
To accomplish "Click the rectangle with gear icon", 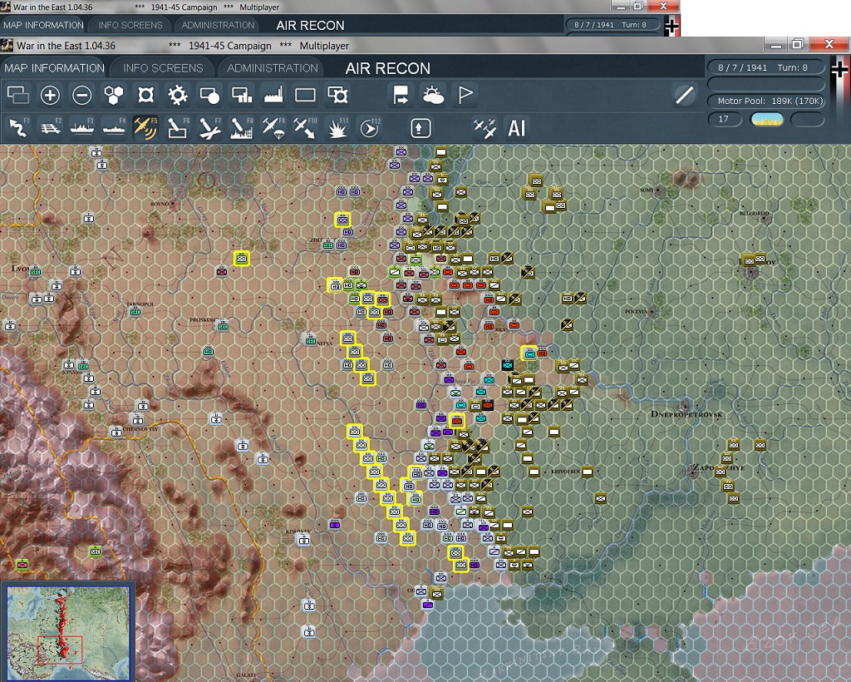I will 337,95.
